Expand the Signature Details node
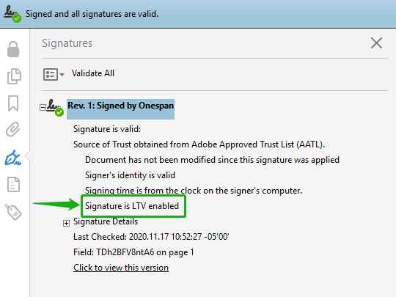Image resolution: width=396 pixels, height=297 pixels. coord(66,223)
